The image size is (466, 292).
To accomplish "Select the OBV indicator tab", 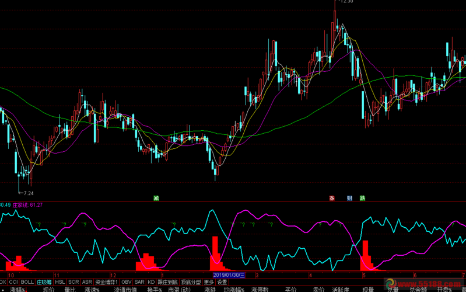I will (x=127, y=281).
